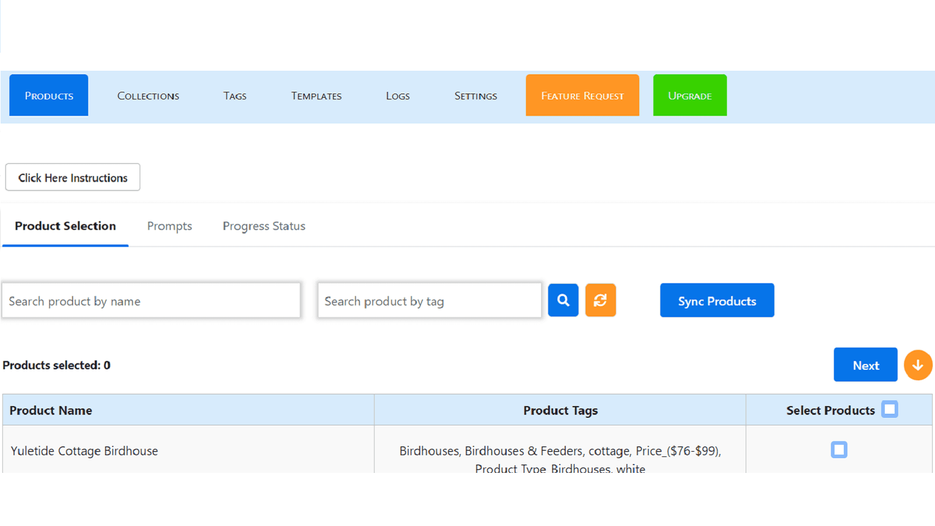Screen dimensions: 935x526
Task: Check the Yuletide Cottage Birdhouse row checkbox
Action: [839, 450]
